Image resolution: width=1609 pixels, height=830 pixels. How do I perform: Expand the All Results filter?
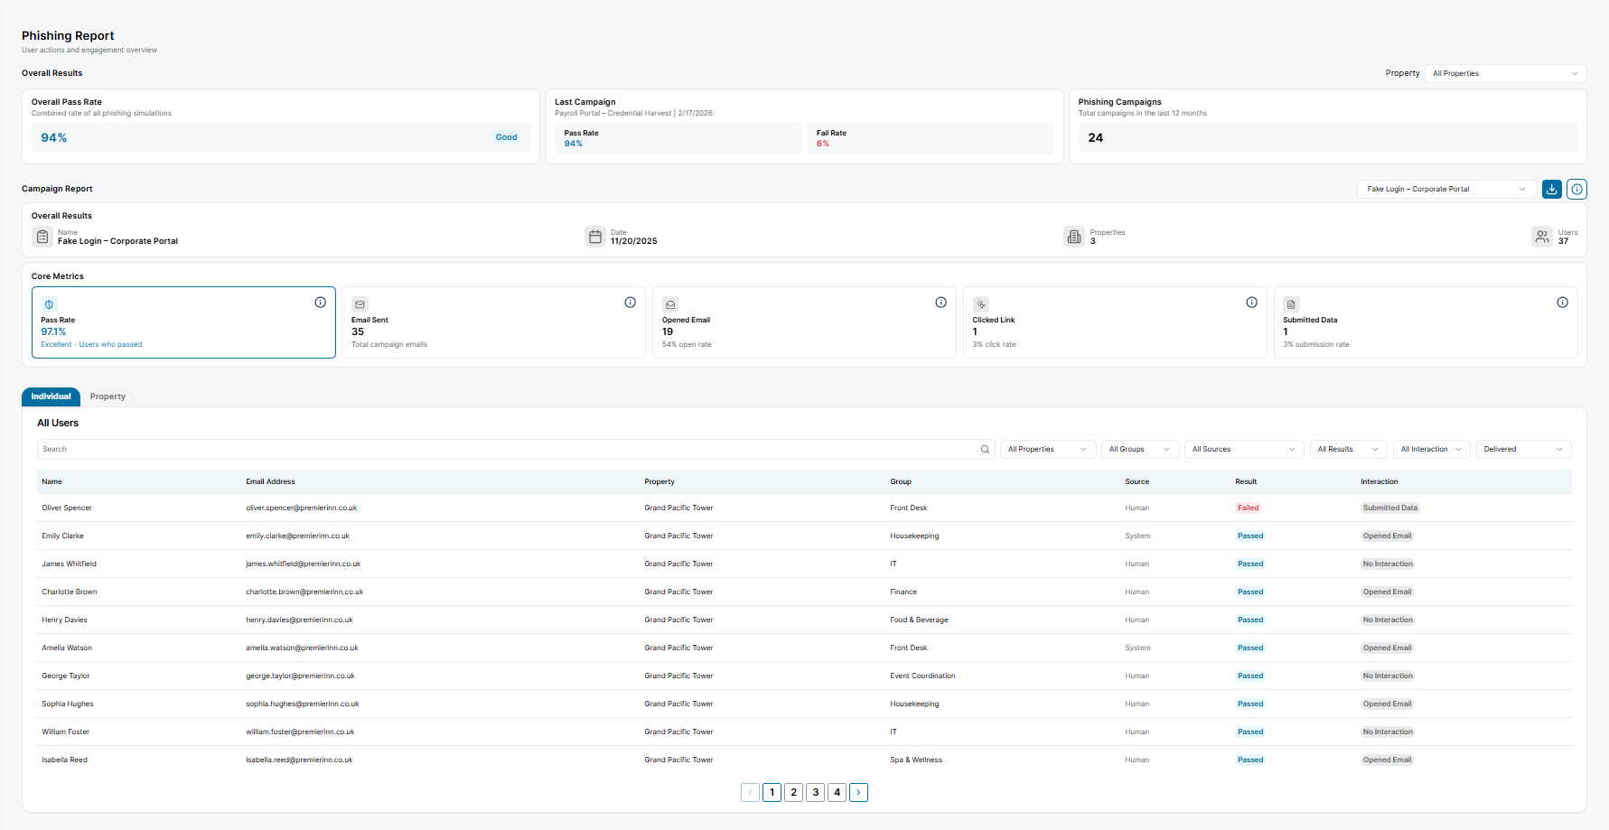1348,449
